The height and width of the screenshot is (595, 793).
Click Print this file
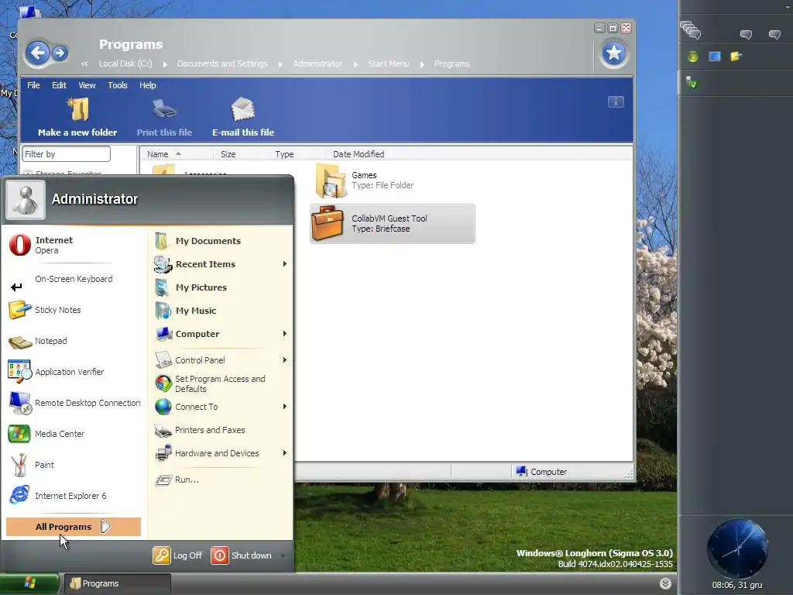(x=164, y=118)
